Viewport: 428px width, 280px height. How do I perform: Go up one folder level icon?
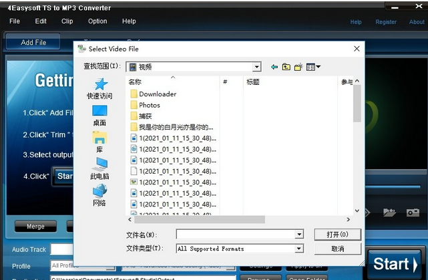(x=286, y=67)
